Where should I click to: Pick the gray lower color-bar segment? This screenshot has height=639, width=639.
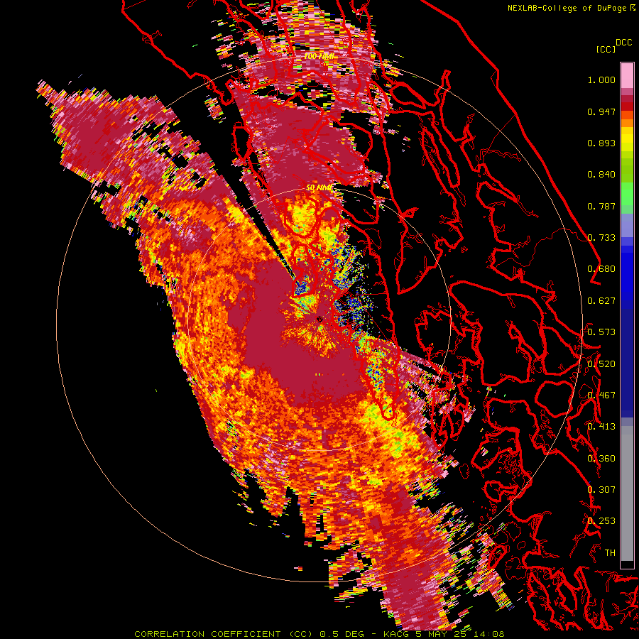tap(627, 493)
